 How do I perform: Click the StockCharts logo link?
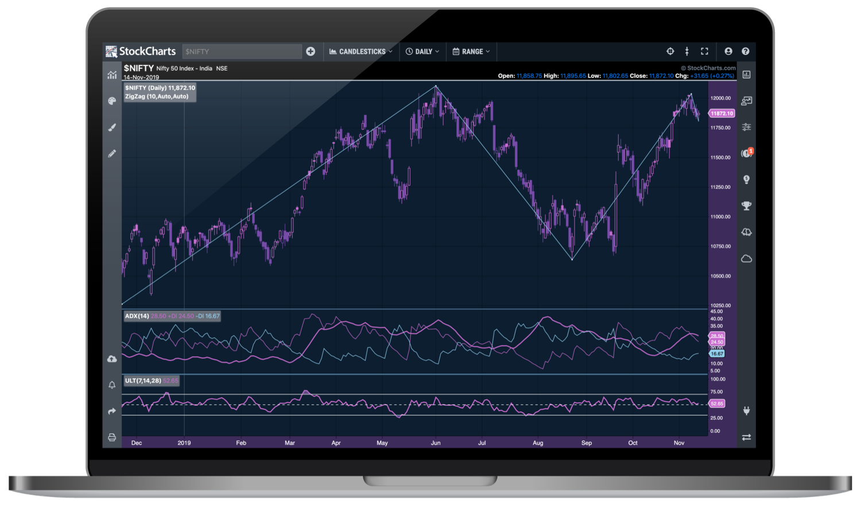click(x=141, y=51)
